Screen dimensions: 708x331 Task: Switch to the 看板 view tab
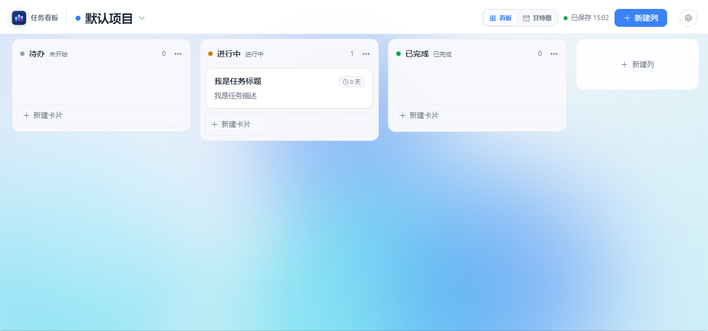click(500, 18)
